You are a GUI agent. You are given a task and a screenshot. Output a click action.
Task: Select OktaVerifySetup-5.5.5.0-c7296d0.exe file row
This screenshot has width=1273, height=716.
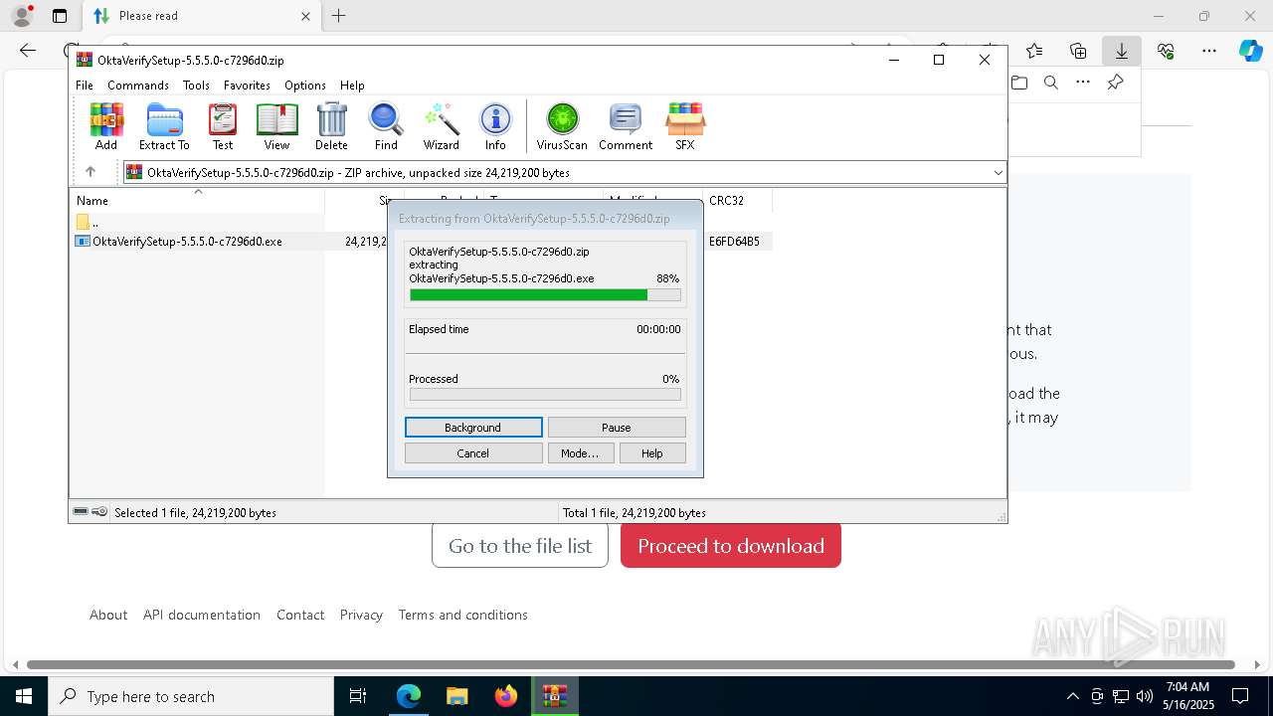tap(423, 241)
